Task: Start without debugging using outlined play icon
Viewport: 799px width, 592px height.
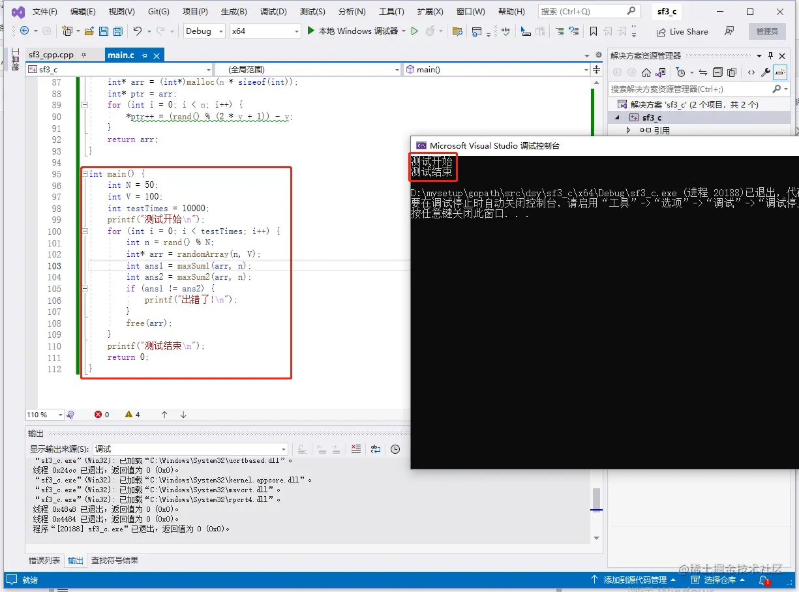Action: [x=414, y=31]
